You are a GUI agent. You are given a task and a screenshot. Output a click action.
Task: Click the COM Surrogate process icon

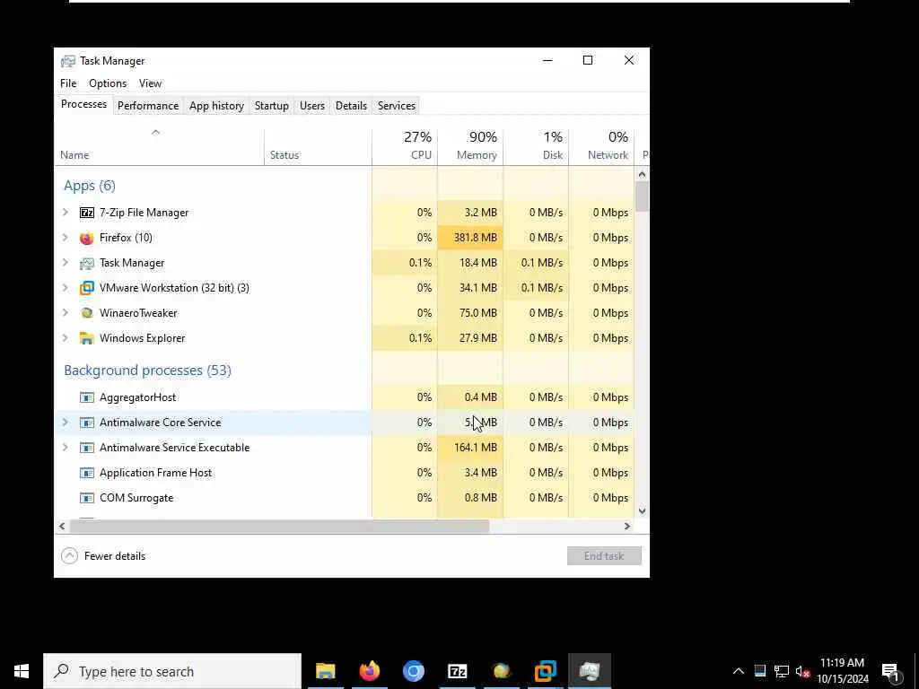[87, 498]
